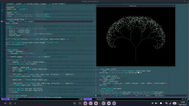Click the 56:74 cursor position indicator
The width and height of the screenshot is (189, 106).
coord(184,99)
